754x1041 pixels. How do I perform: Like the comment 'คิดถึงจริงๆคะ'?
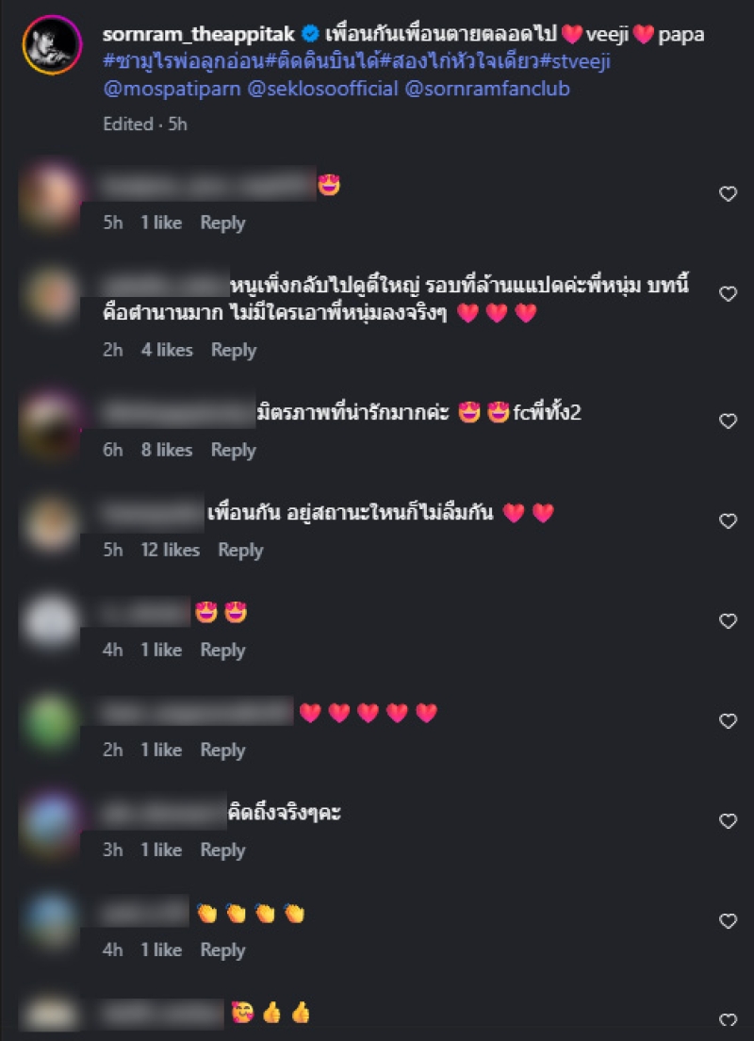tap(729, 821)
